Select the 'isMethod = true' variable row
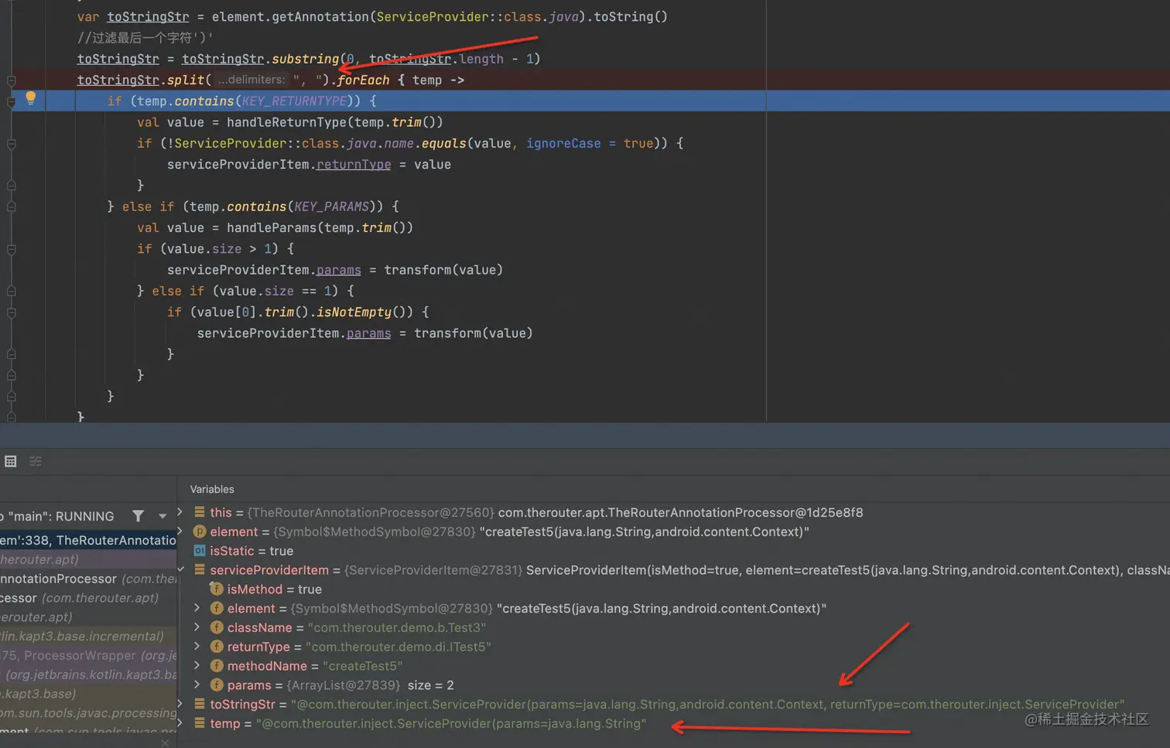 [673, 589]
